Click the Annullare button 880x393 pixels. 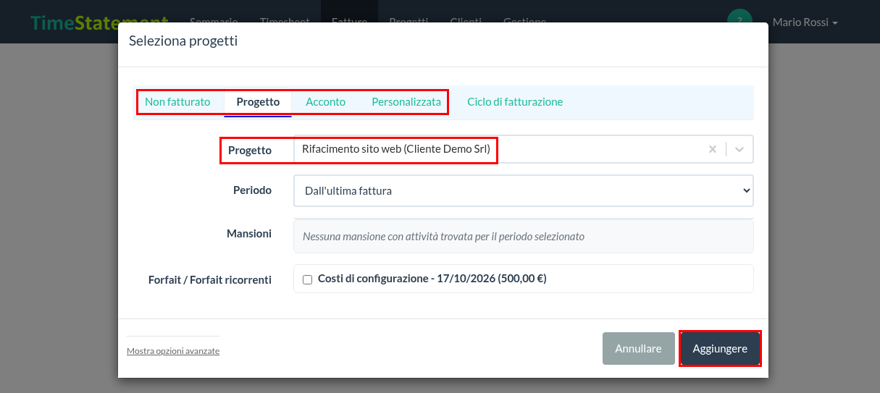click(638, 349)
